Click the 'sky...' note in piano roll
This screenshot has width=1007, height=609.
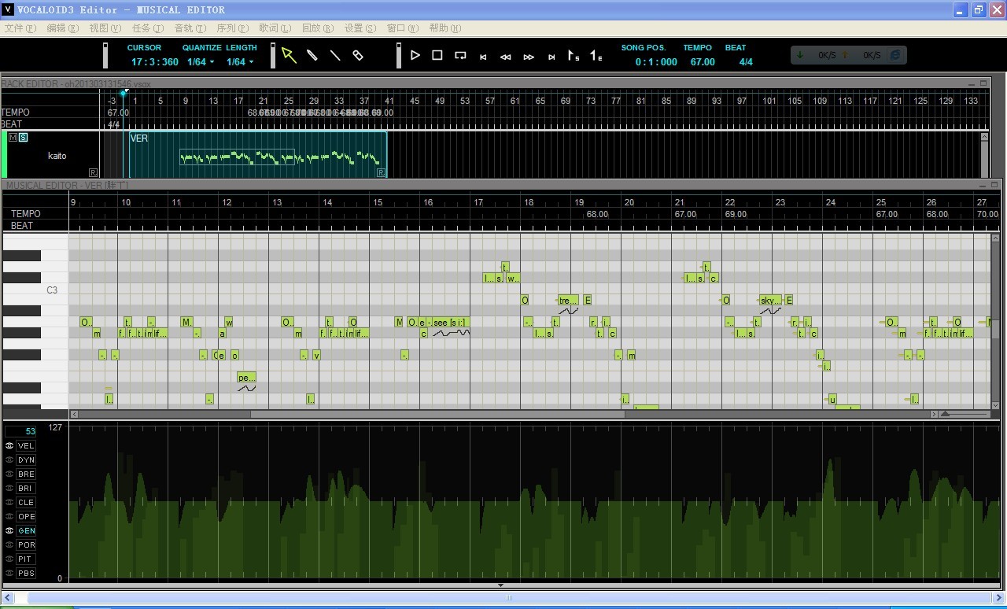tap(770, 300)
